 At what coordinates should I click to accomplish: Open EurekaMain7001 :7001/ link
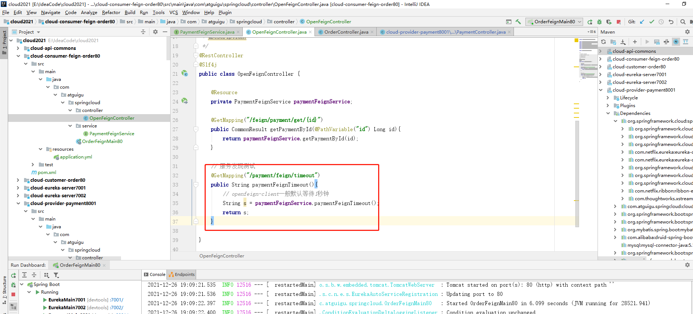(x=117, y=300)
